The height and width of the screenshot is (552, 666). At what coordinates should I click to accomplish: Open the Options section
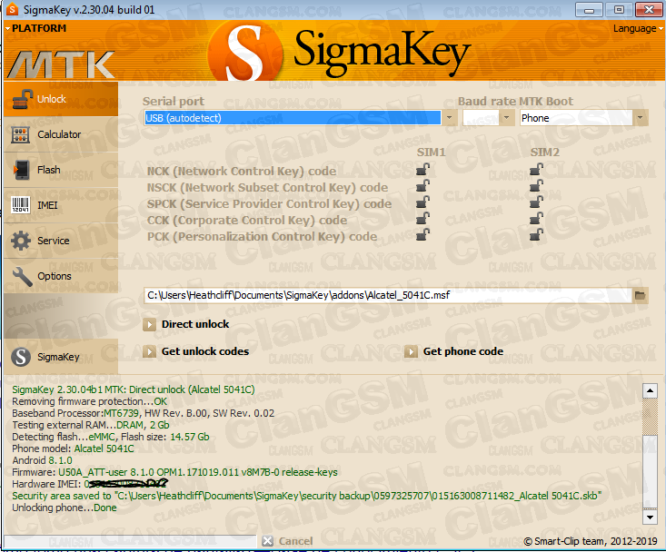click(x=61, y=276)
